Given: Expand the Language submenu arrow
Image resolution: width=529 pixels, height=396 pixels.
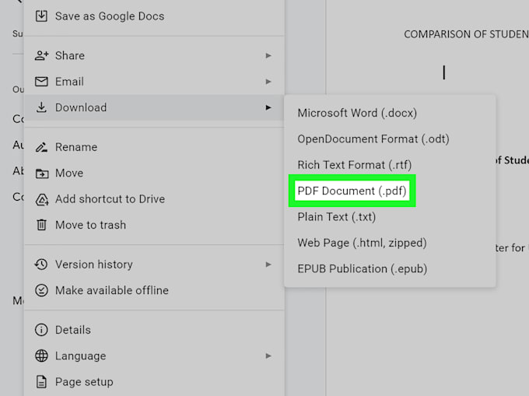Looking at the screenshot, I should coord(268,356).
